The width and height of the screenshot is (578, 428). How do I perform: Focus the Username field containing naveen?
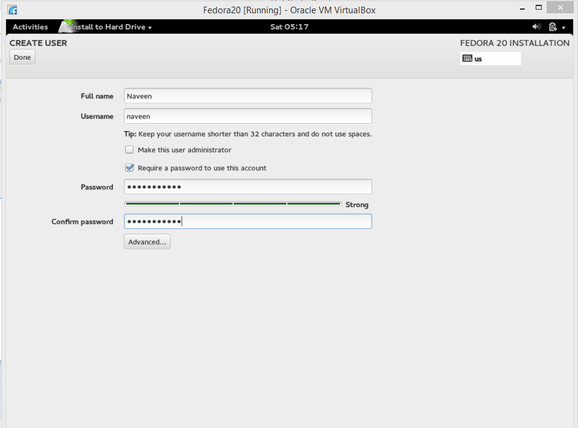[248, 116]
